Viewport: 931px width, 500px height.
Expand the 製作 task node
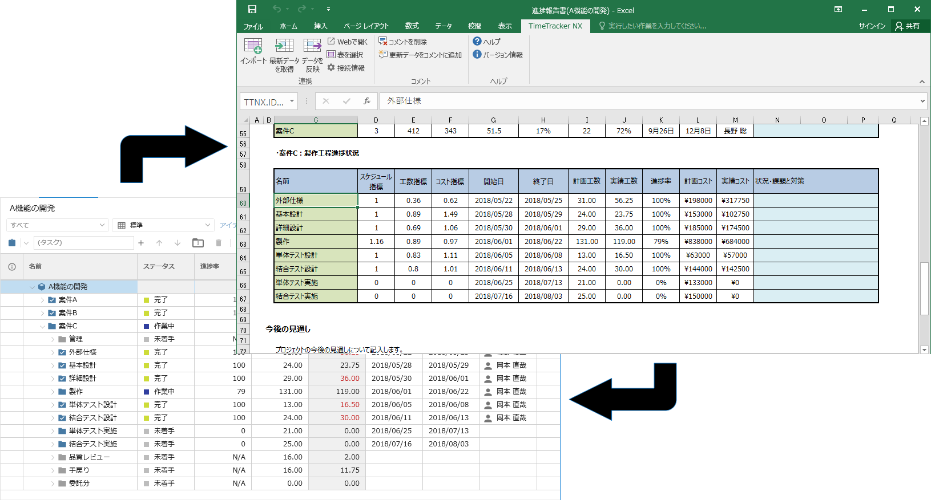[53, 392]
